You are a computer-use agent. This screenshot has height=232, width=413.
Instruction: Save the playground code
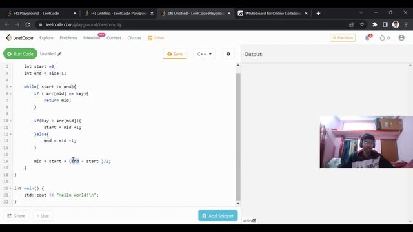coord(175,54)
